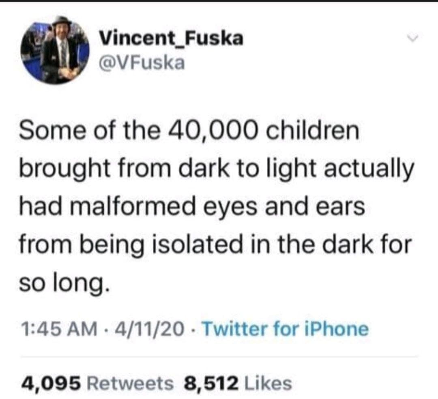Click the divider line under the timestamp
Viewport: 438px width, 399px height.
point(219,356)
